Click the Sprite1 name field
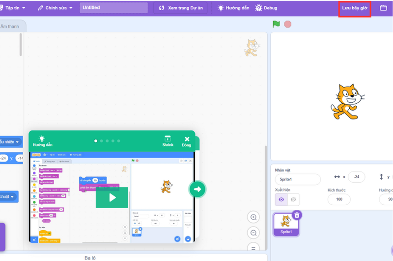This screenshot has width=393, height=261. click(298, 179)
